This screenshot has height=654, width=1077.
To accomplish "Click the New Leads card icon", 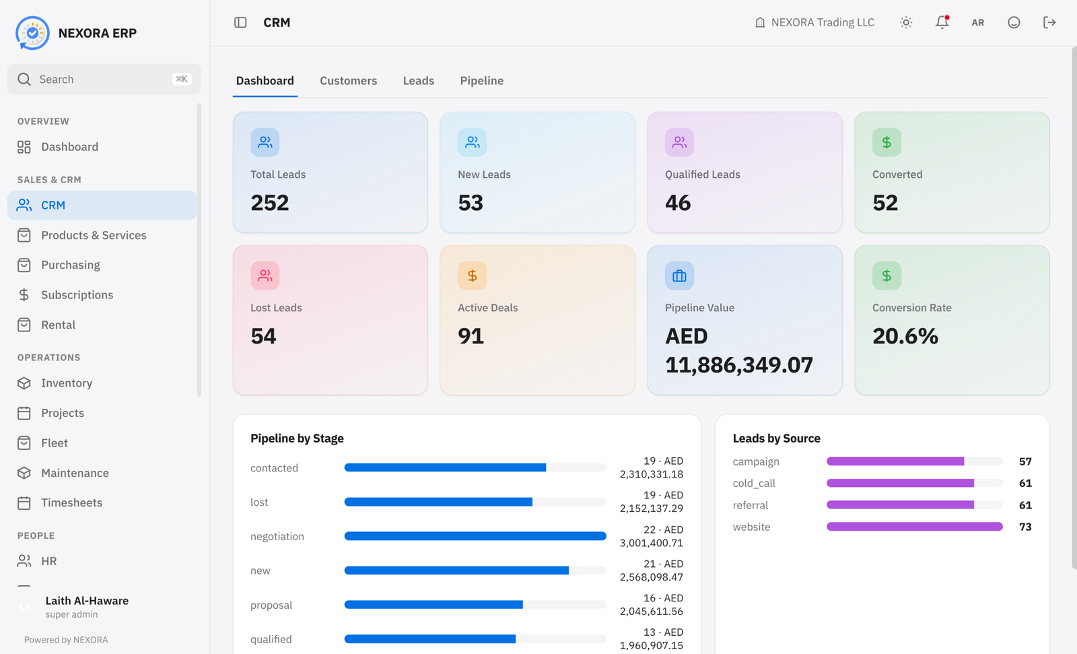I will (x=473, y=142).
